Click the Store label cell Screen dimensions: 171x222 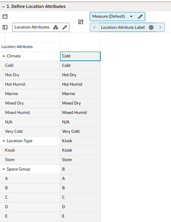[80, 160]
